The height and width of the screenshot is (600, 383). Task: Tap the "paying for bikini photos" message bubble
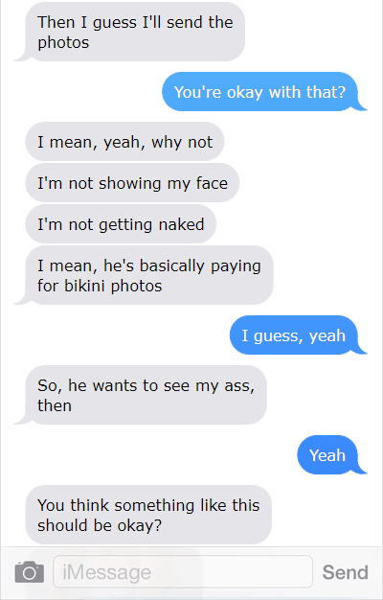(x=149, y=275)
